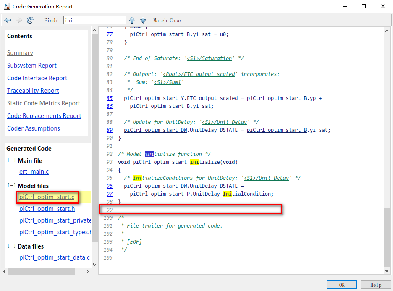Viewport: 393px width, 291px height.
Task: Open Help for the report
Action: click(x=376, y=284)
